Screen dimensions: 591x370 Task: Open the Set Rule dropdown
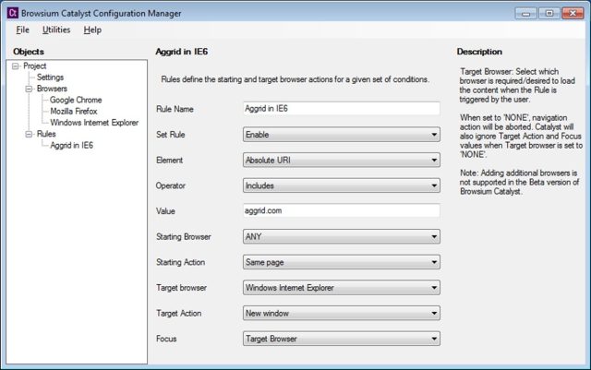tap(342, 135)
